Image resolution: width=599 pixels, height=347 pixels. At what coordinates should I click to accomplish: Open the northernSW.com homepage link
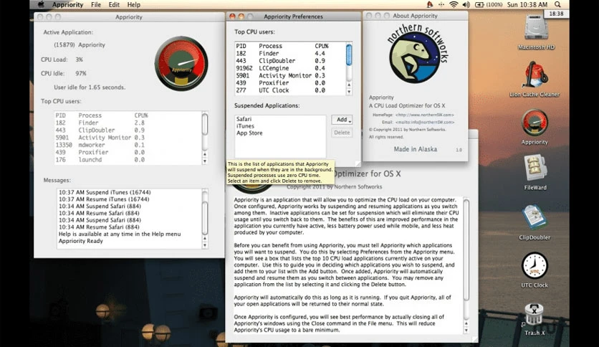coord(425,115)
